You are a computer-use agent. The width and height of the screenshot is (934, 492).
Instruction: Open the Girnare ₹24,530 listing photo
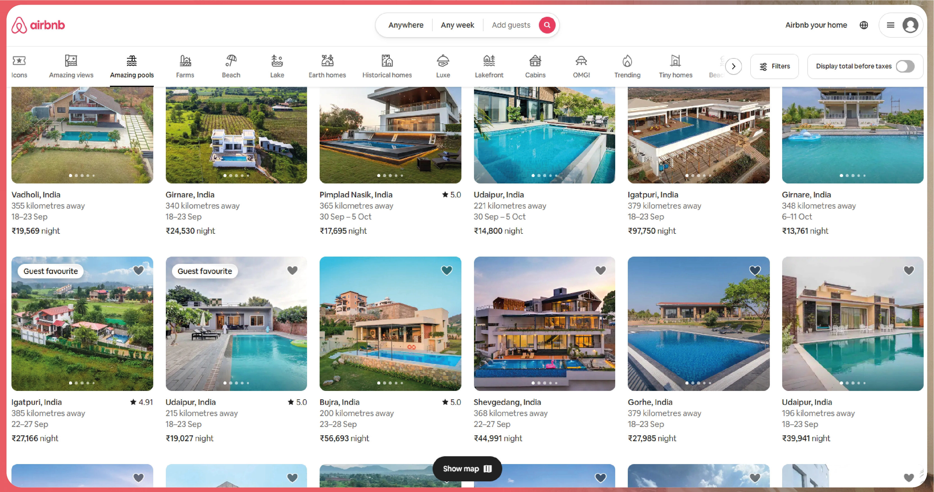[x=236, y=135]
